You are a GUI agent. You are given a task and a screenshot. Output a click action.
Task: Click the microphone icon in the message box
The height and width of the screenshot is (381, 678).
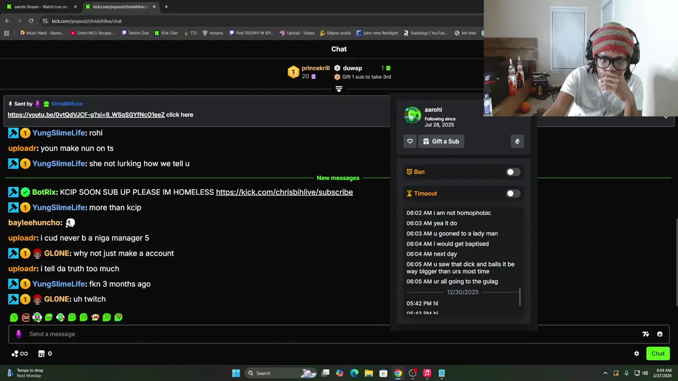pyautogui.click(x=19, y=334)
